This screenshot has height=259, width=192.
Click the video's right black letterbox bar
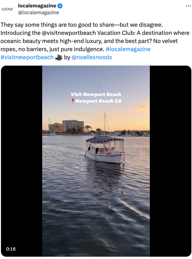click(170, 161)
